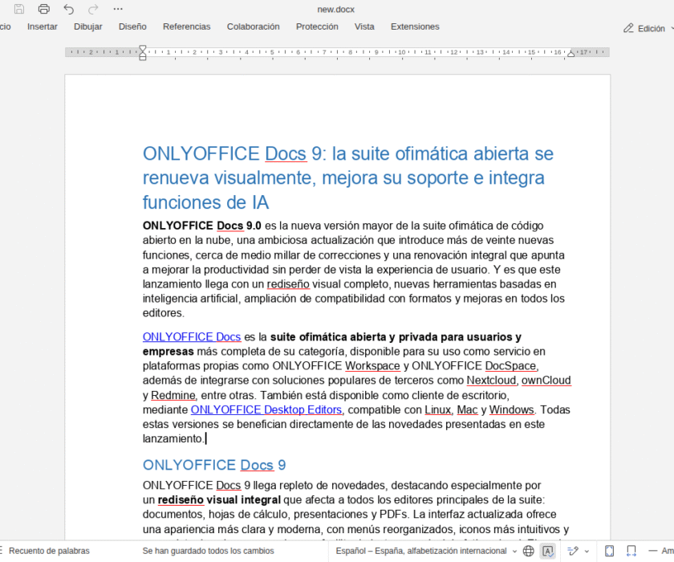Expand the track changes dropdown arrow
This screenshot has height=562, width=674.
[587, 552]
